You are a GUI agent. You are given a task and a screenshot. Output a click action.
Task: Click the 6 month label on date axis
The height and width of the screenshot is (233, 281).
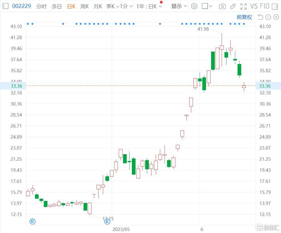(202, 229)
